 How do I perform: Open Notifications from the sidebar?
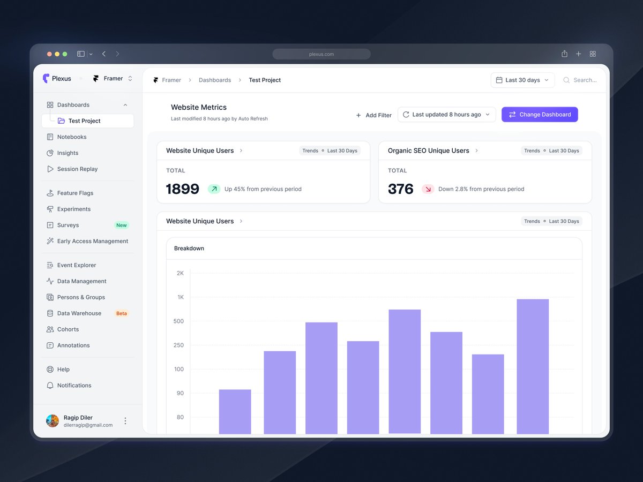[x=74, y=386]
